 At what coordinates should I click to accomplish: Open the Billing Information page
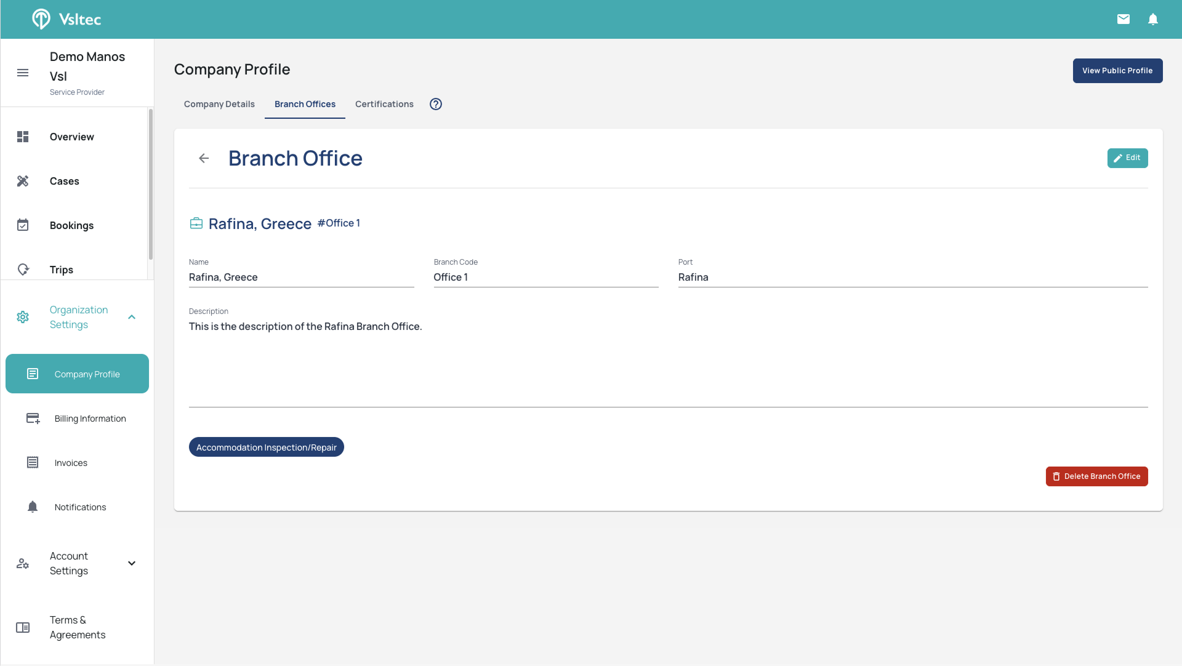(x=90, y=419)
